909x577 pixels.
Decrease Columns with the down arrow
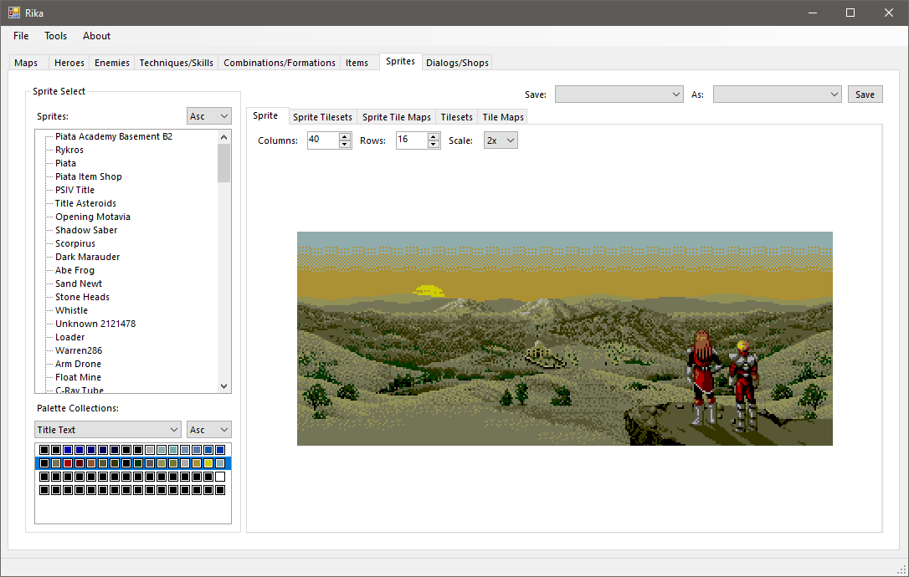[344, 144]
